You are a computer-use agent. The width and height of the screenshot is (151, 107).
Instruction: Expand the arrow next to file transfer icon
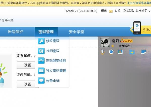pyautogui.click(x=137, y=52)
